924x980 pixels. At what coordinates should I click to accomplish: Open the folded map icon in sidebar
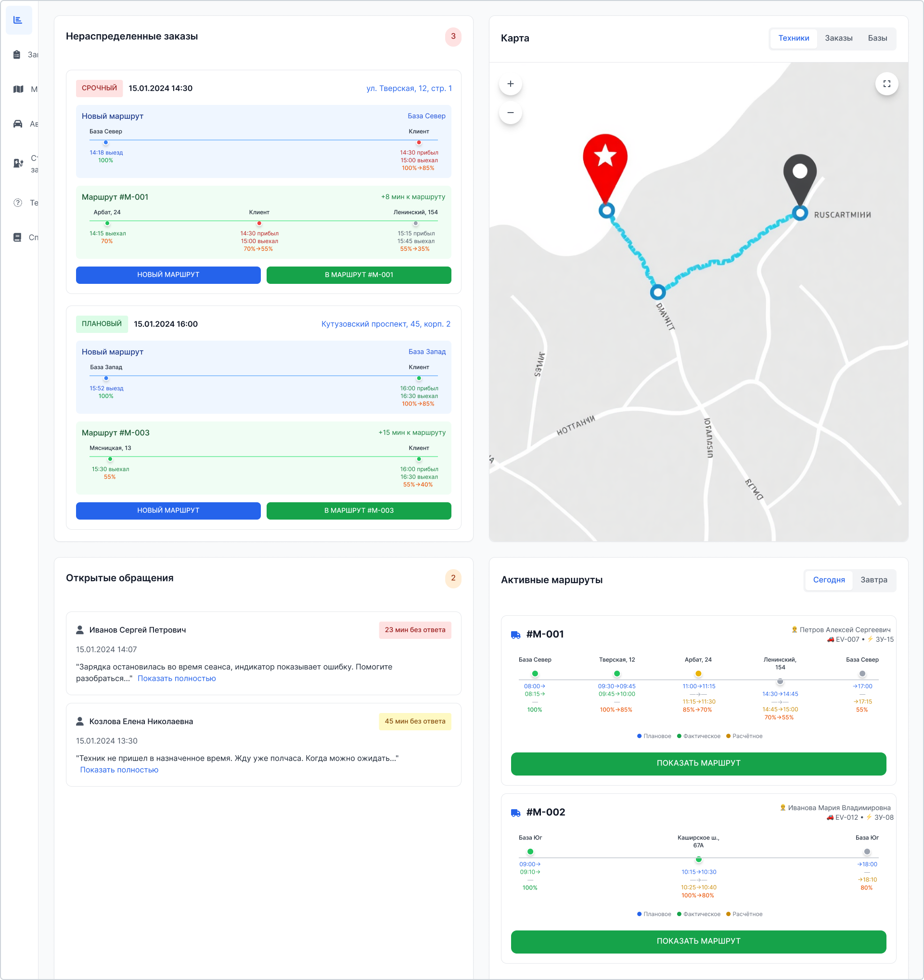click(18, 89)
